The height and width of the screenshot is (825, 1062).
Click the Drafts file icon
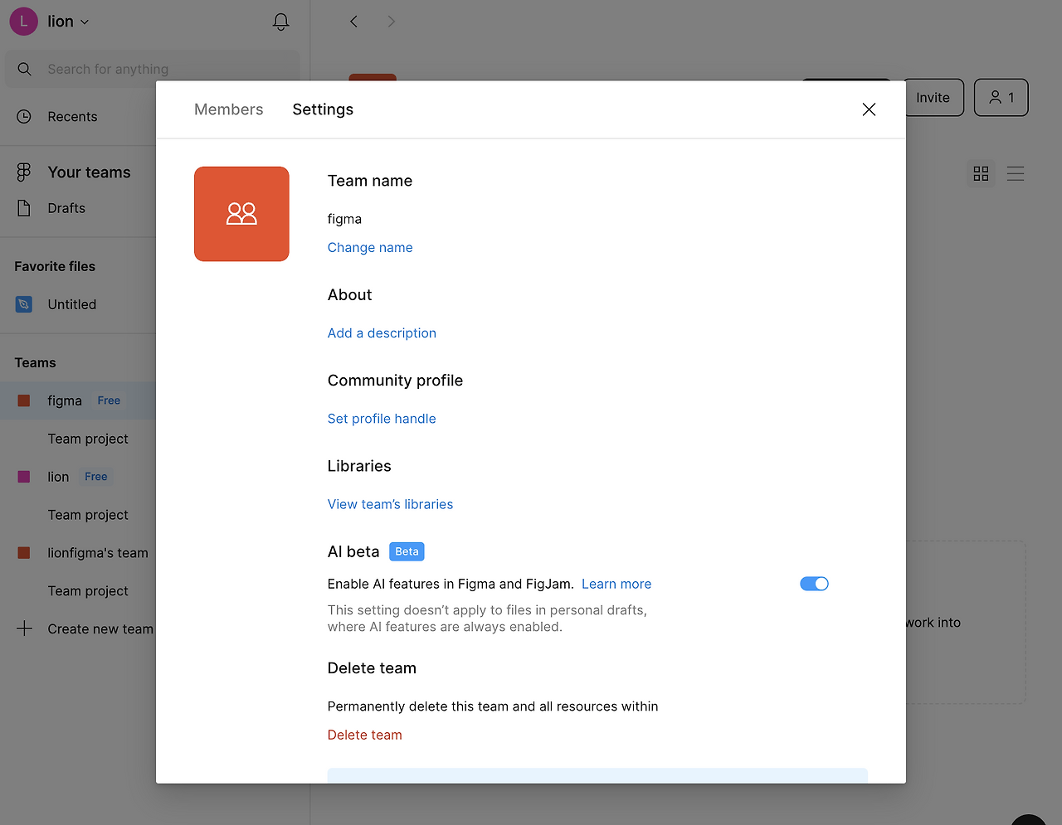pyautogui.click(x=24, y=208)
